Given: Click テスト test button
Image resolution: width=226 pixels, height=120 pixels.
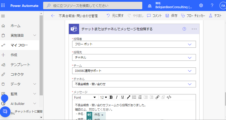Looking at the screenshot, I should [x=215, y=16].
